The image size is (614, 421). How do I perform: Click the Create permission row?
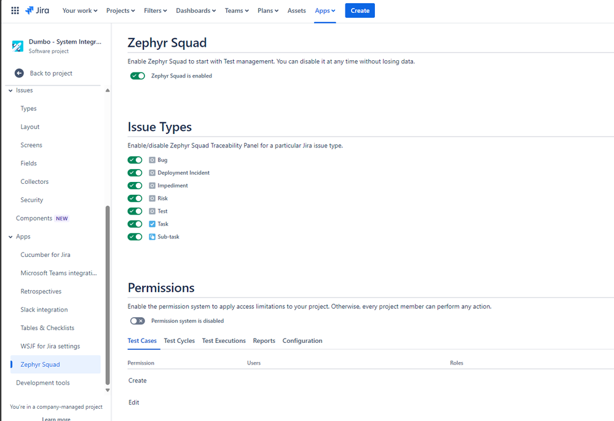[x=138, y=380]
